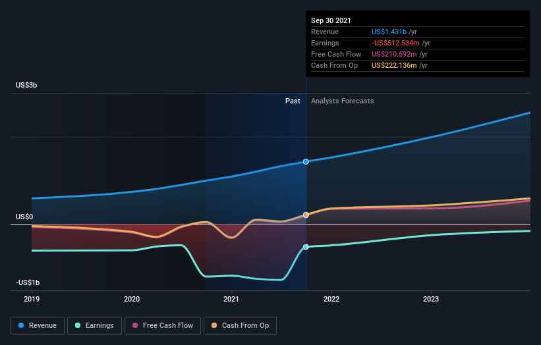Click the 2019 x-axis label

tap(32, 299)
